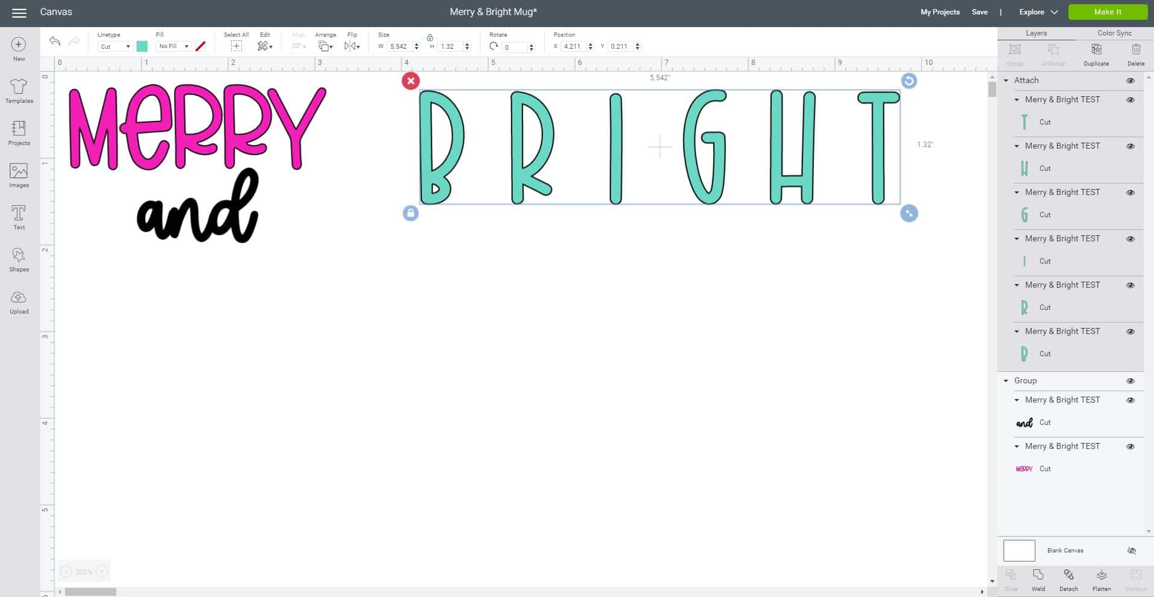
Task: Collapse the 'and' layer entry
Action: pyautogui.click(x=1017, y=400)
